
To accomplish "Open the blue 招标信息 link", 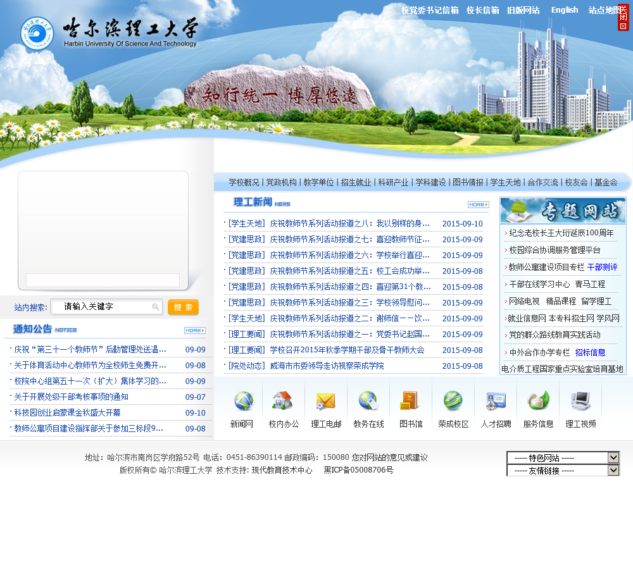I will pyautogui.click(x=590, y=353).
